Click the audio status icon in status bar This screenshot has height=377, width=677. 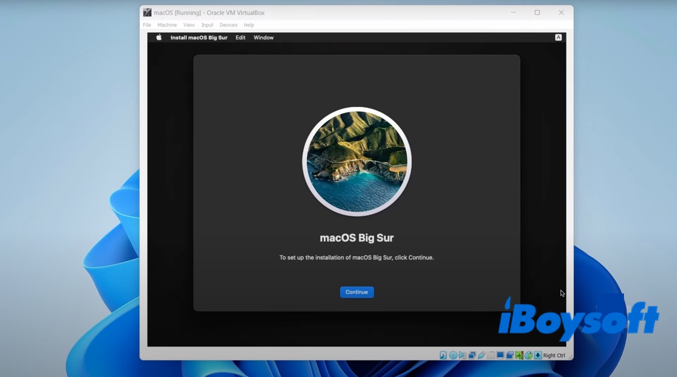click(x=462, y=356)
